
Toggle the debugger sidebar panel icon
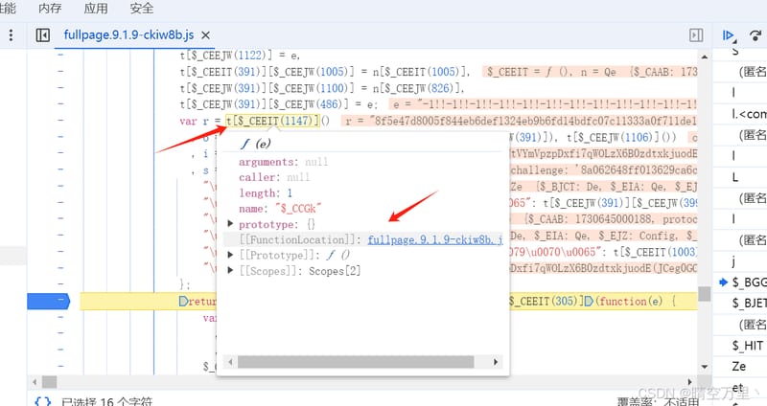(x=696, y=35)
